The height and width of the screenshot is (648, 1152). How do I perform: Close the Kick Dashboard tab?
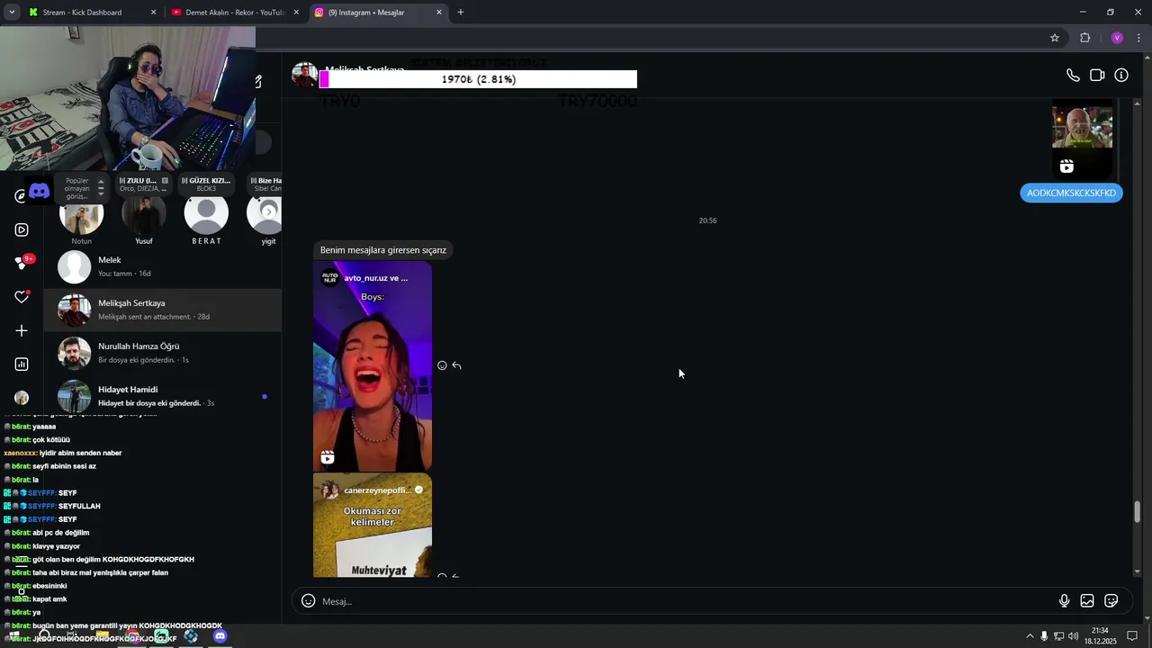click(153, 13)
